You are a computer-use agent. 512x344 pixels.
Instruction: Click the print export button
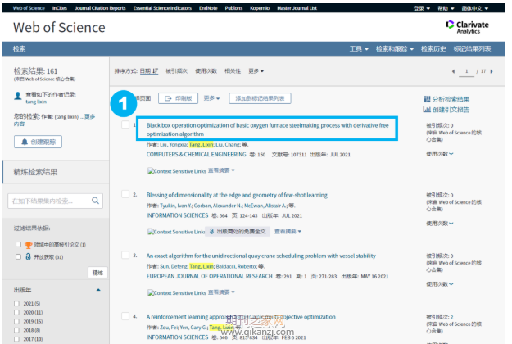click(179, 98)
